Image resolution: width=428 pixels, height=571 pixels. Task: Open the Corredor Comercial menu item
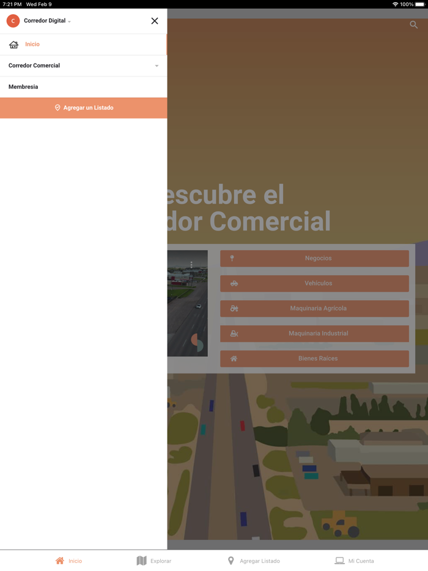tap(83, 65)
